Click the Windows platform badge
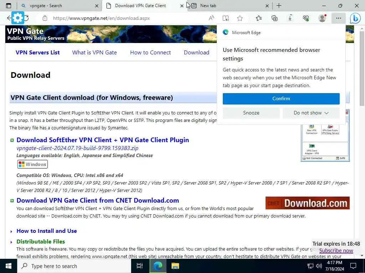Image resolution: width=365 pixels, height=273 pixels. [32, 164]
